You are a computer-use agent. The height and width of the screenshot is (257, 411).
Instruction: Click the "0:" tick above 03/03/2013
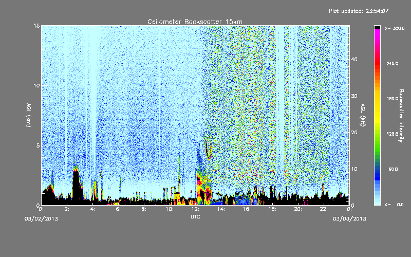point(350,209)
